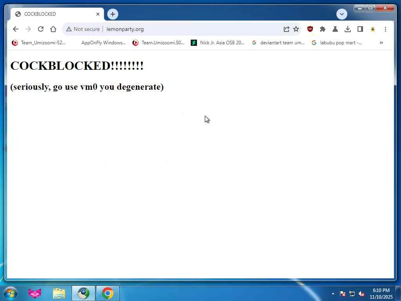Switch to the globe browser taskbar app
401x301 pixels.
83,293
